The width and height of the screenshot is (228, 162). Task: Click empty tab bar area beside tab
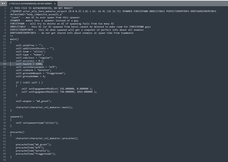(142, 4)
